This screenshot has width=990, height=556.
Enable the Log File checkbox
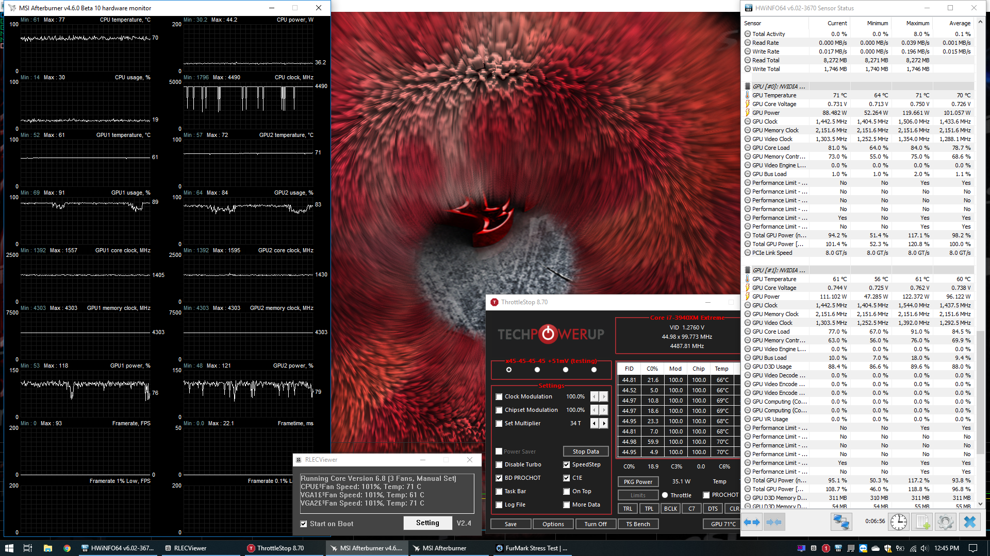499,505
